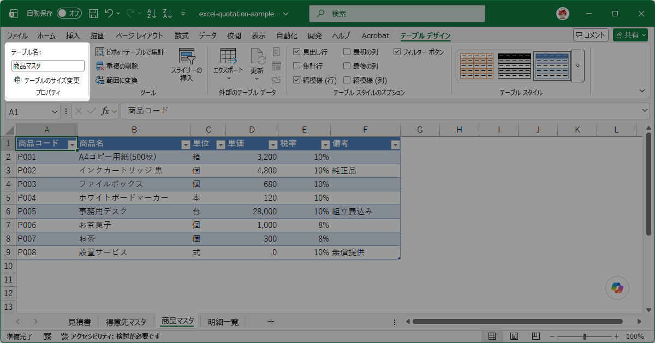Expand the table styles gallery

tap(577, 65)
